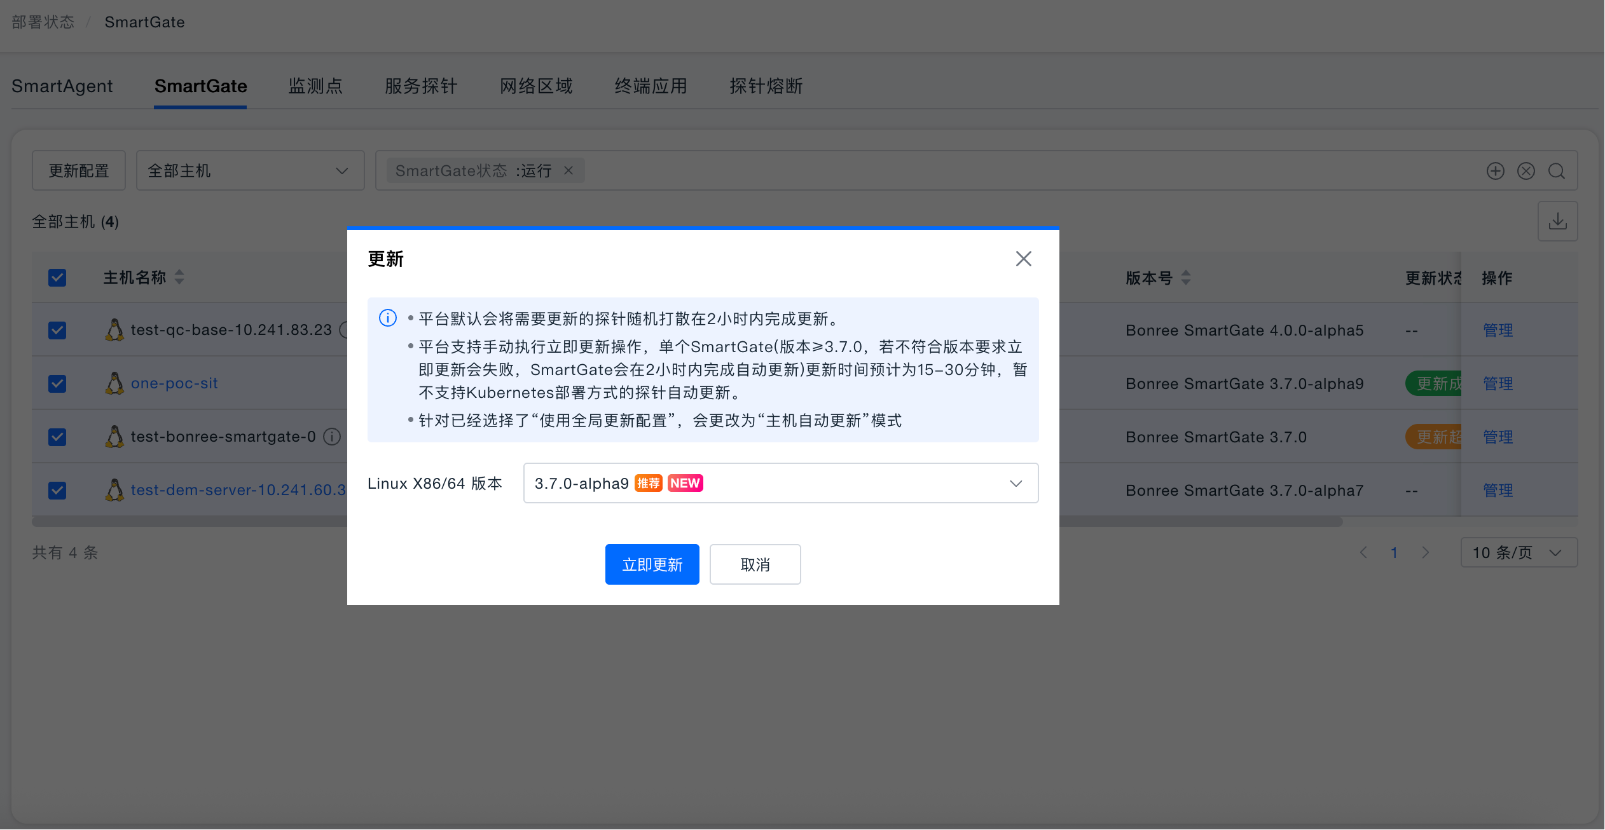Click the 更新配置 button
Viewport: 1605px width, 830px height.
(x=79, y=170)
